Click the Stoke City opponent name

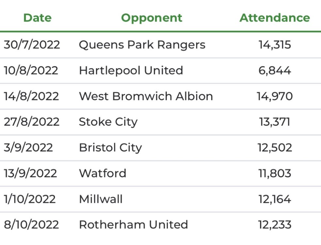108,122
